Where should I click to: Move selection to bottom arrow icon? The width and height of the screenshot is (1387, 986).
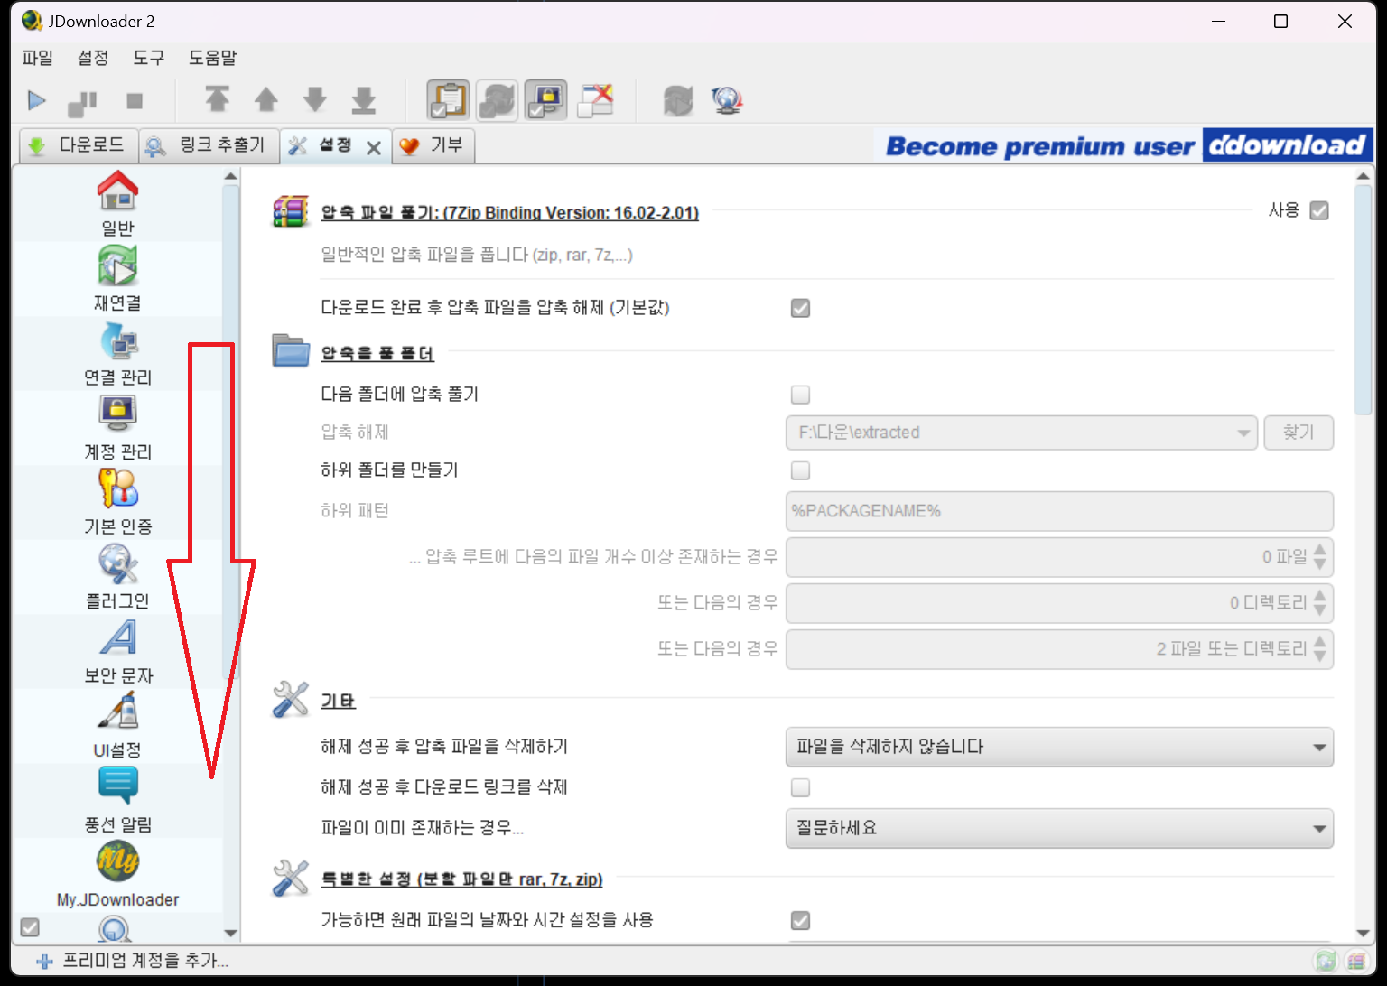pyautogui.click(x=364, y=99)
